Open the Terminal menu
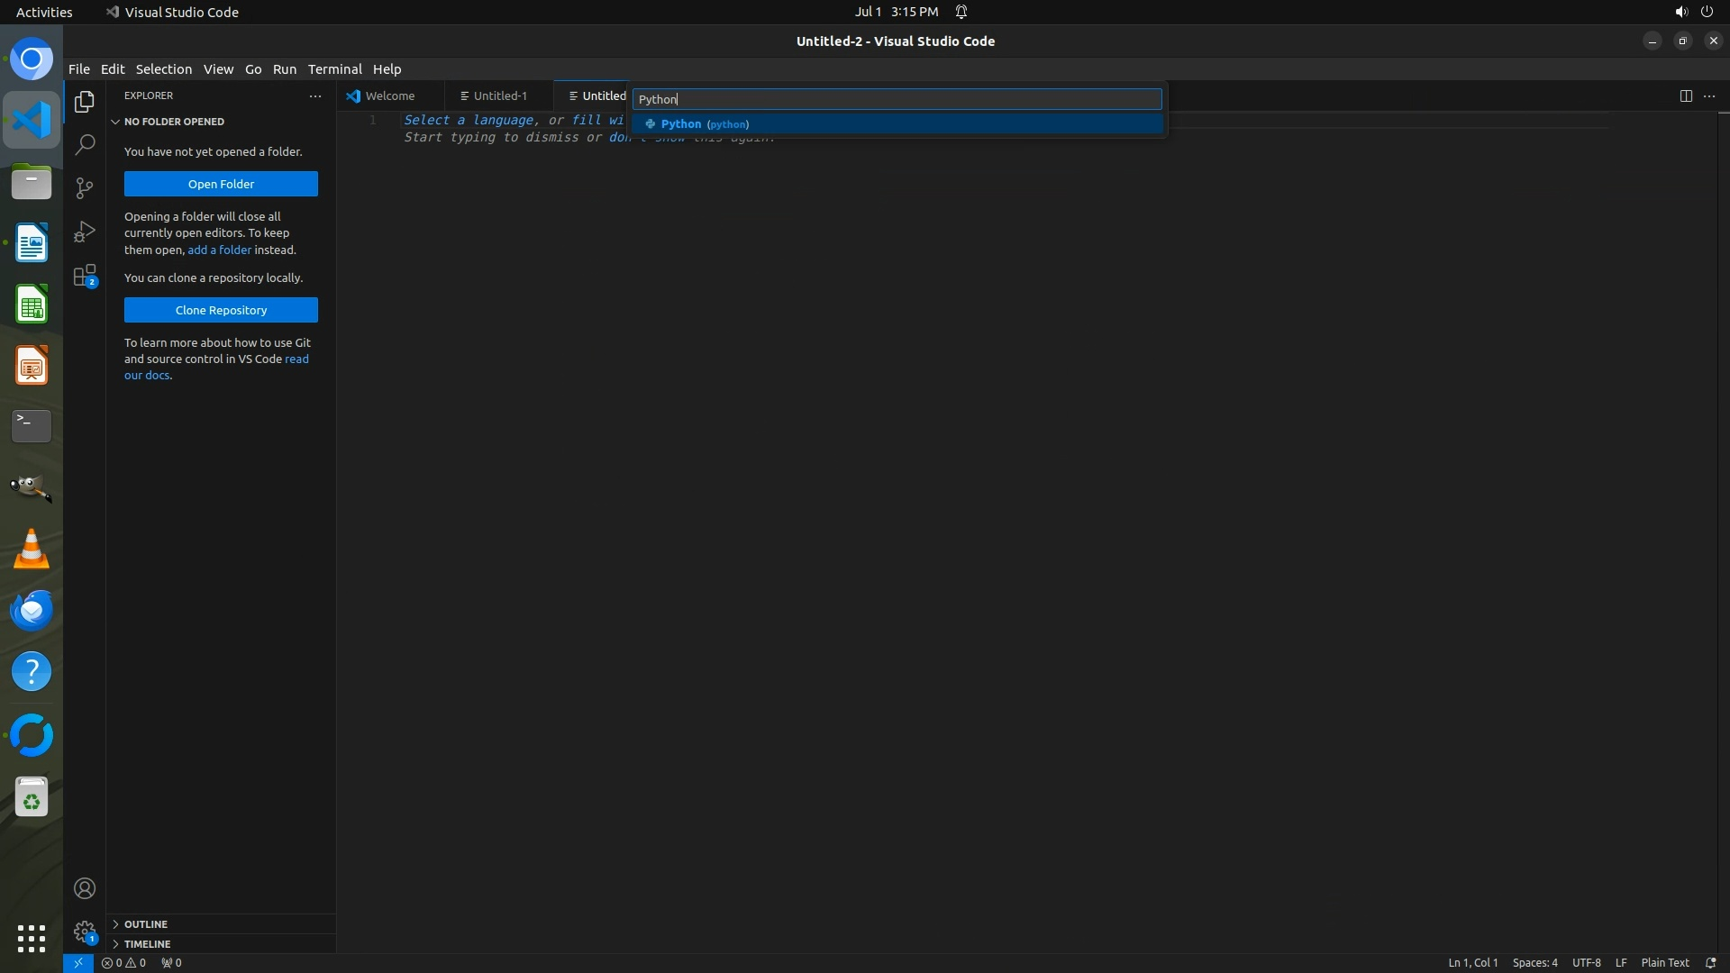Image resolution: width=1730 pixels, height=973 pixels. coord(334,69)
